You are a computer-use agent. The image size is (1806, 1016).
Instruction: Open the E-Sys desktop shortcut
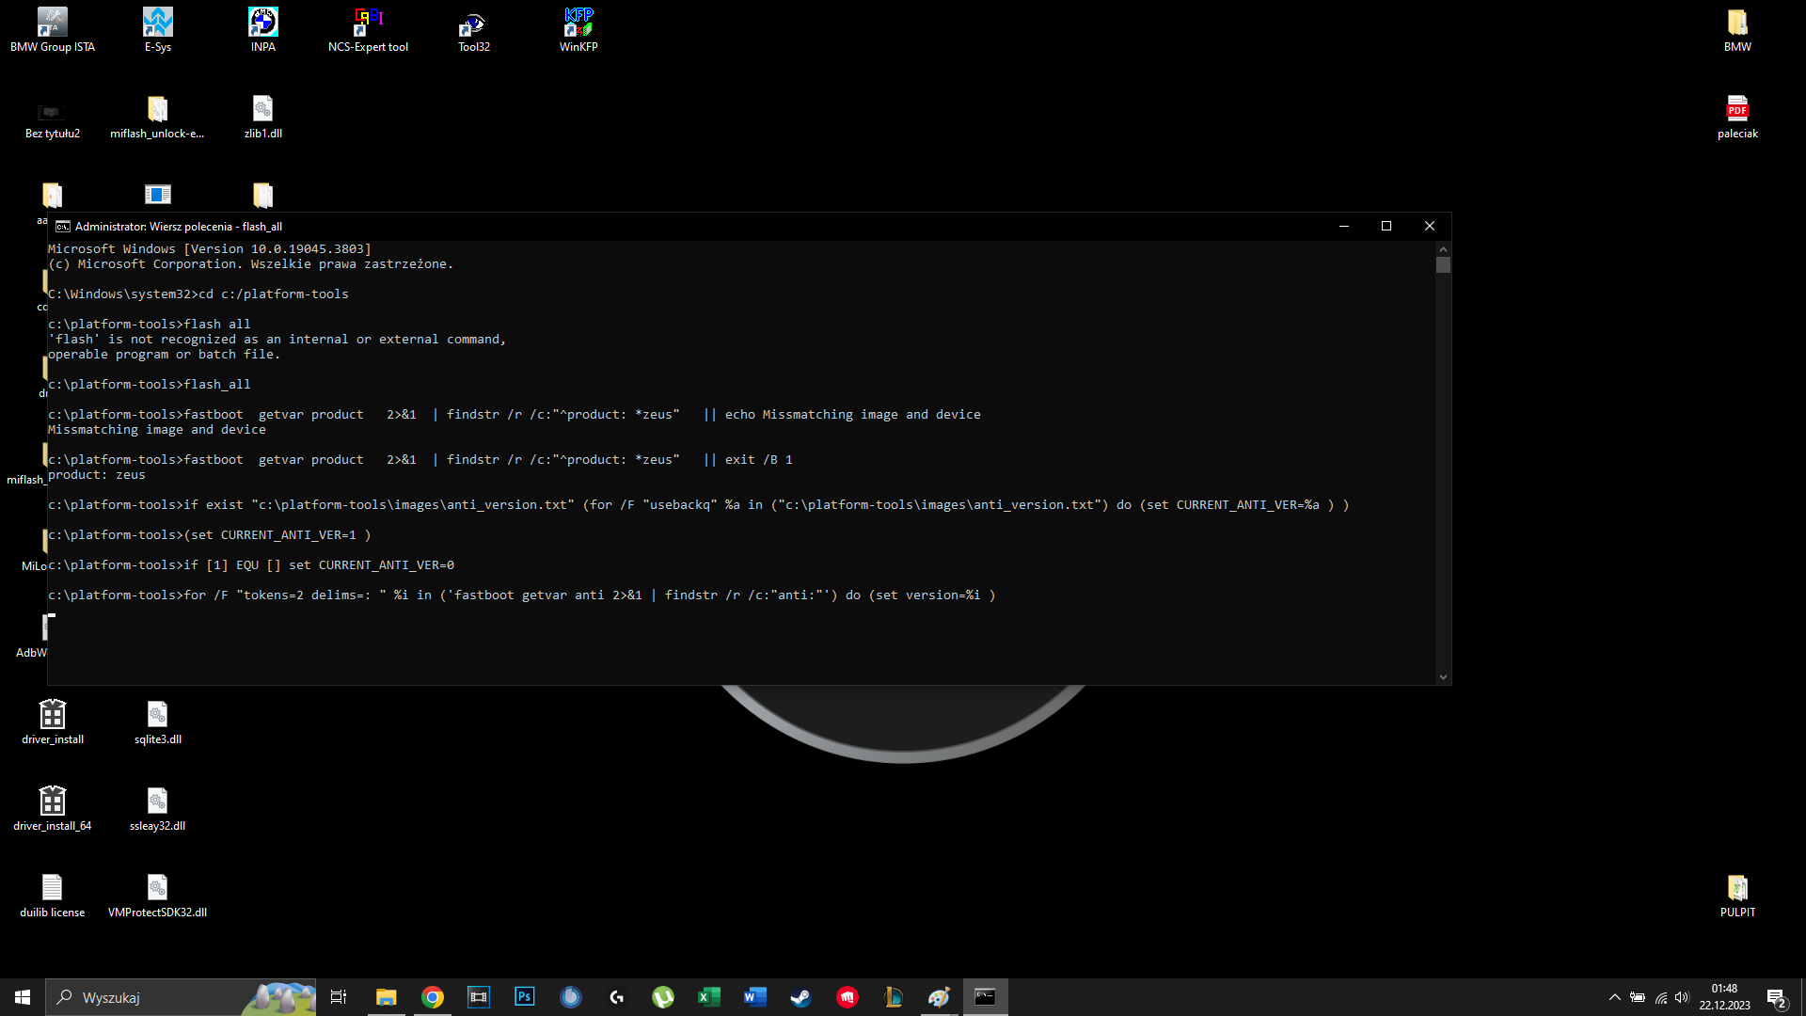[x=158, y=28]
